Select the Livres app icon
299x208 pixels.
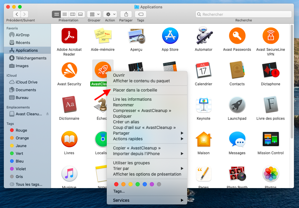(69, 139)
